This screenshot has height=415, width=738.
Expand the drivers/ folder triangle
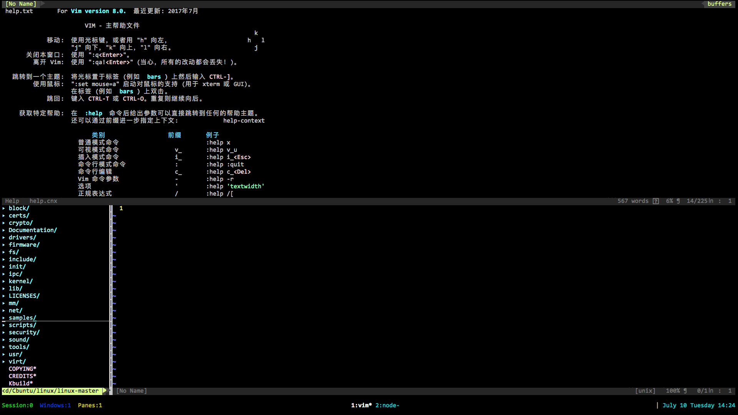tap(4, 237)
